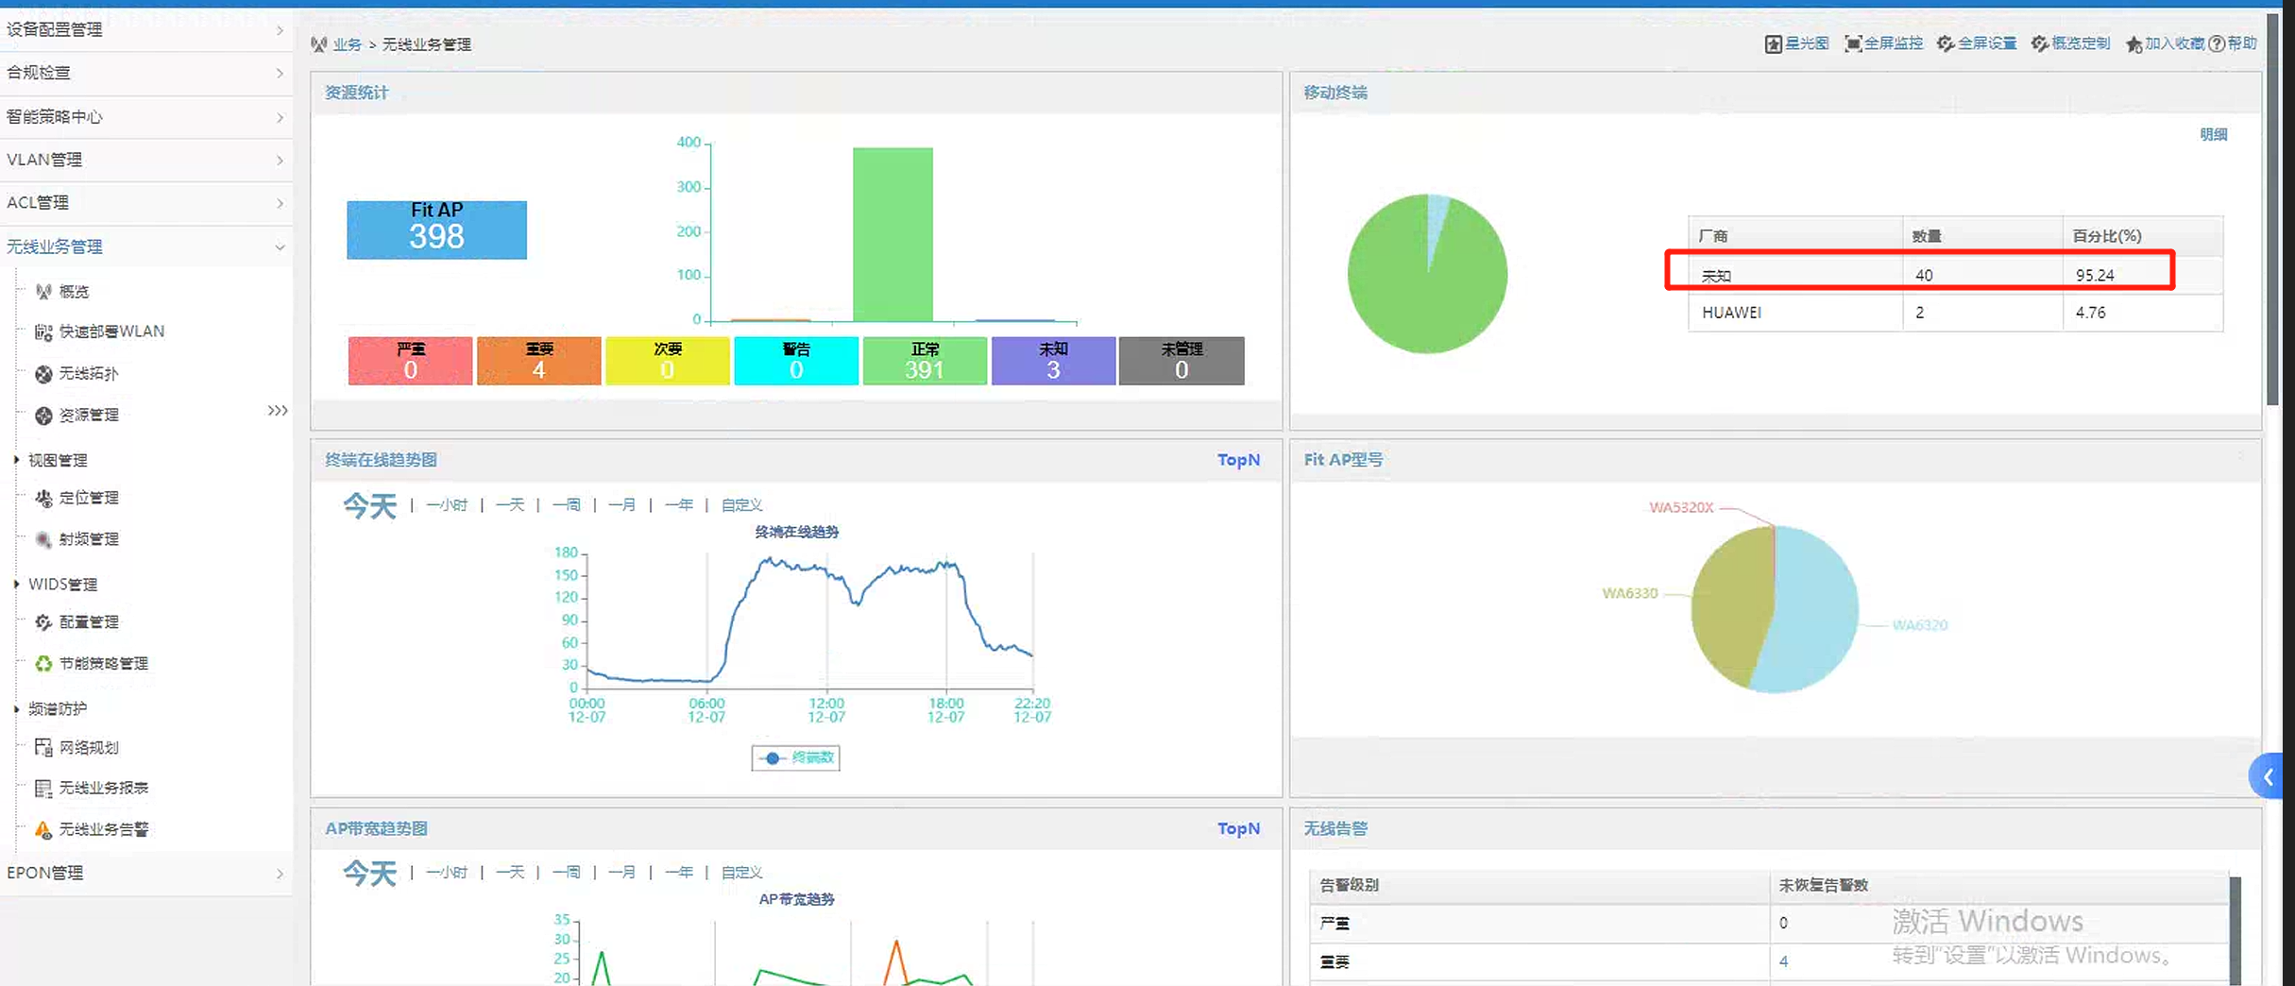Expand the EPON管理 menu section
Screen dimensions: 2295x986
pyautogui.click(x=146, y=874)
